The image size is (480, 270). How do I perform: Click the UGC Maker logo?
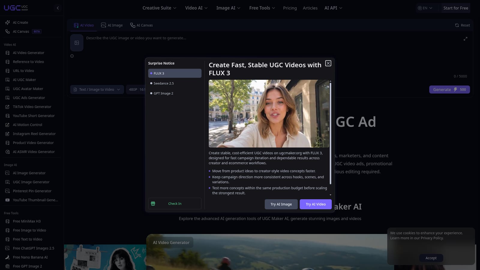pyautogui.click(x=16, y=8)
